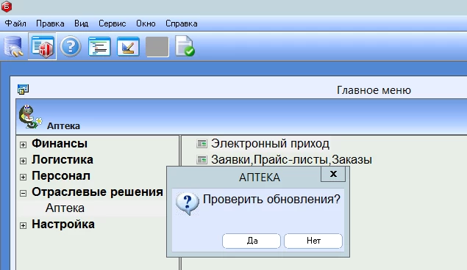Open the Файл menu
This screenshot has height=270, width=467.
(x=15, y=23)
